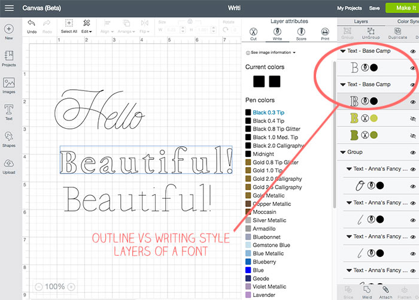Select first black Current colors swatch
The height and width of the screenshot is (300, 419).
[x=259, y=81]
